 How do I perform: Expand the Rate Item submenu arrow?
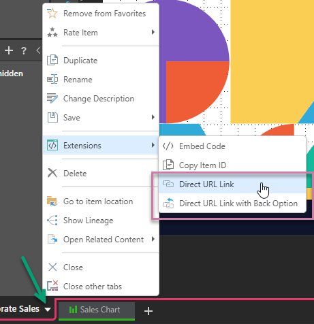(x=153, y=32)
